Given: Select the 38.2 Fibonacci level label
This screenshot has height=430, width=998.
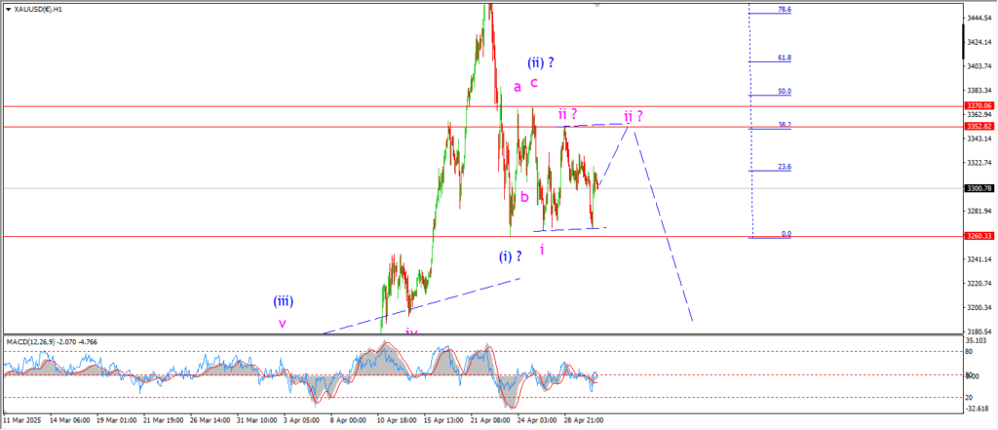Looking at the screenshot, I should pyautogui.click(x=785, y=125).
